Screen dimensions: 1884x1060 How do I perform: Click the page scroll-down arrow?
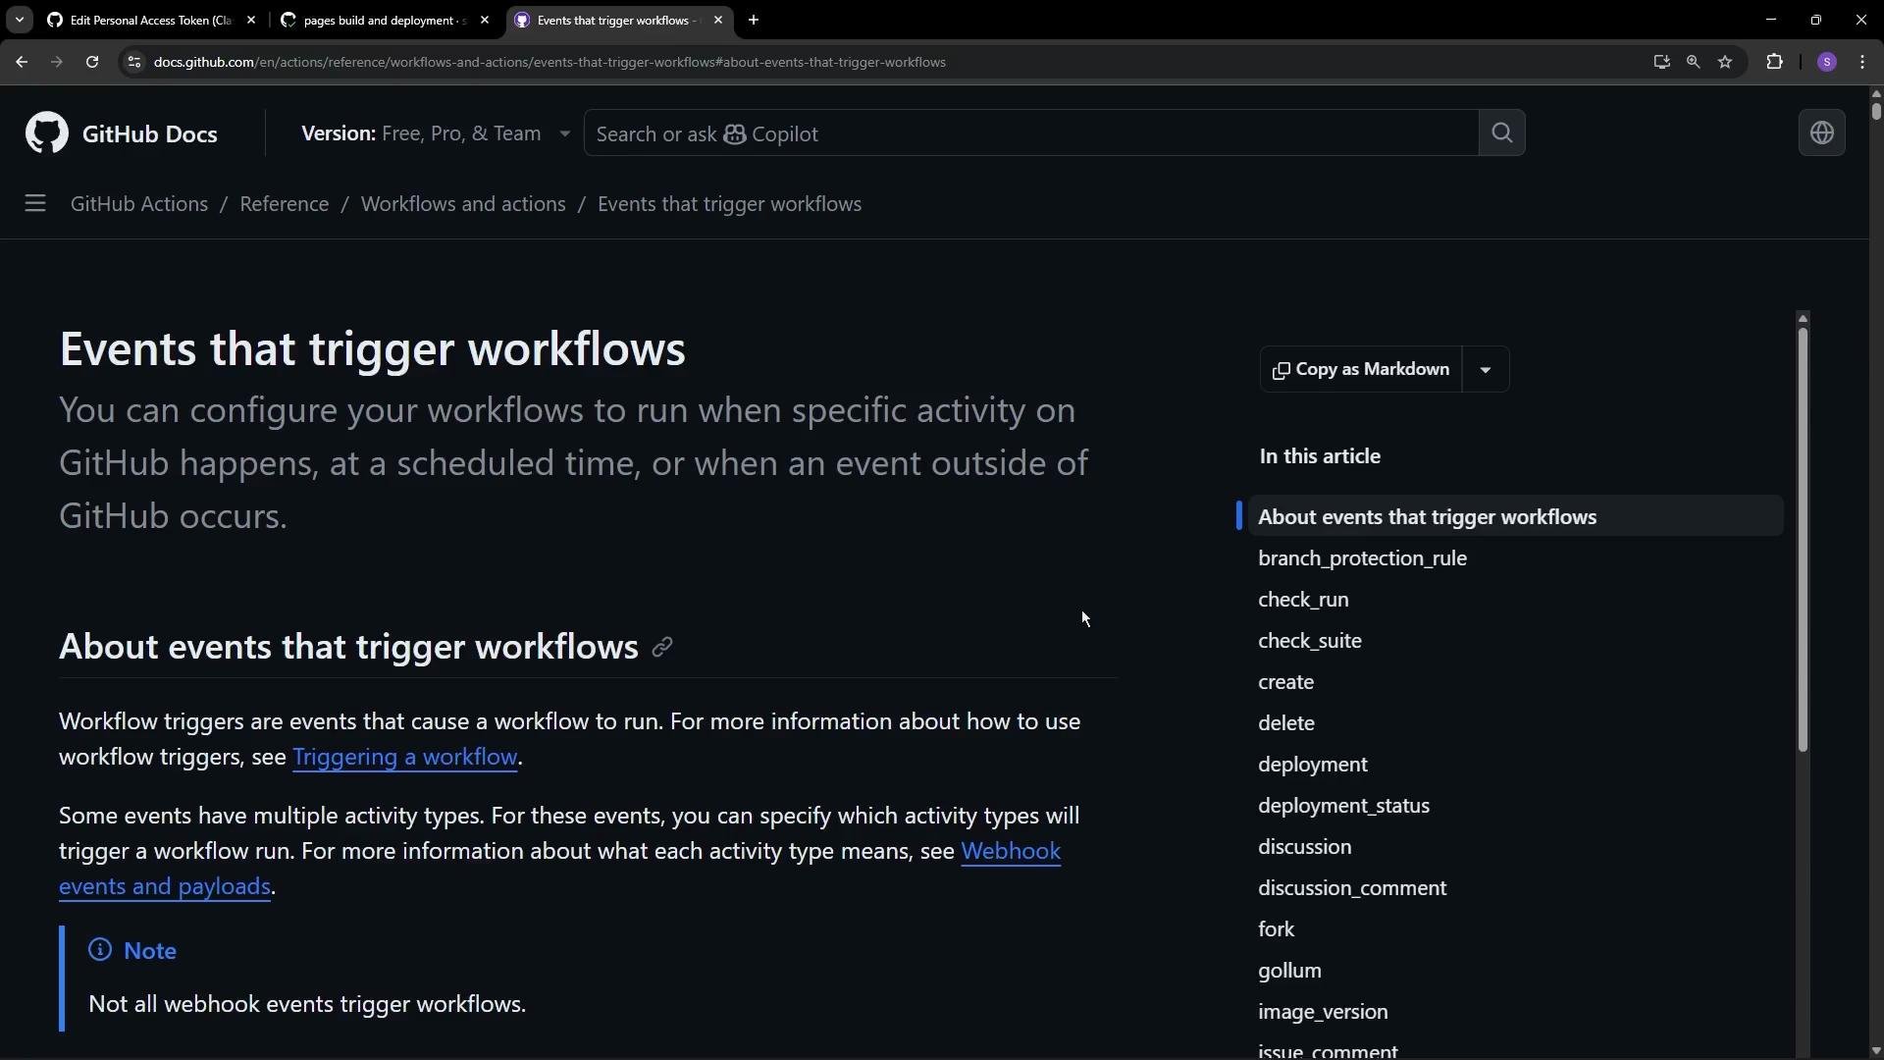1875,1051
